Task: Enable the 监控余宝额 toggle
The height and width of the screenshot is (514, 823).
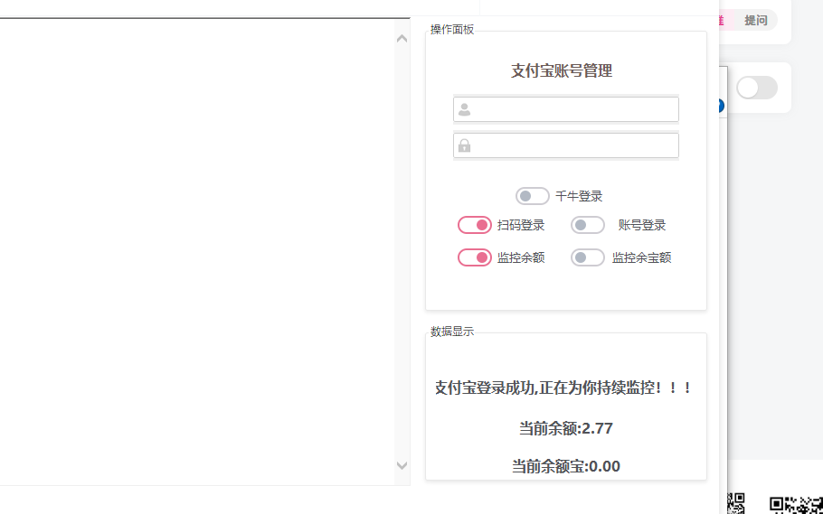Action: (587, 257)
